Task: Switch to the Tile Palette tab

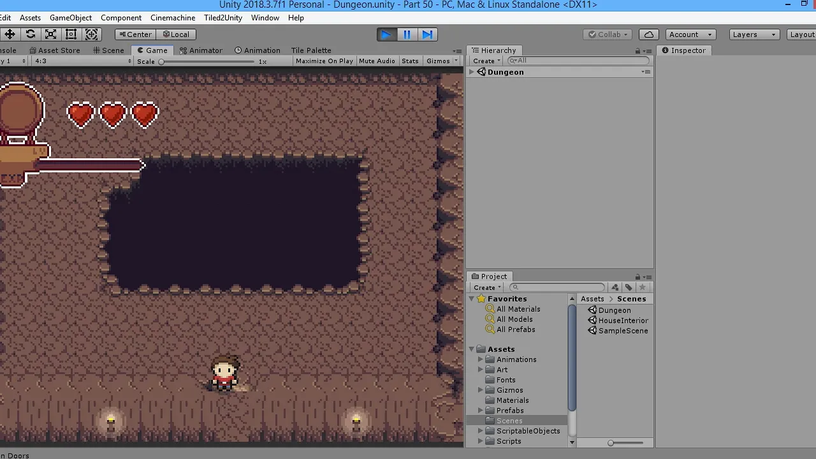Action: point(311,50)
